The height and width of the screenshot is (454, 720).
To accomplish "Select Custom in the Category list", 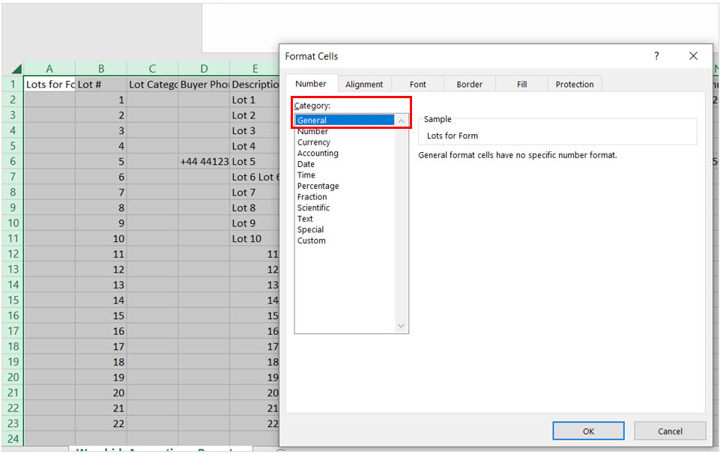I will pos(312,240).
